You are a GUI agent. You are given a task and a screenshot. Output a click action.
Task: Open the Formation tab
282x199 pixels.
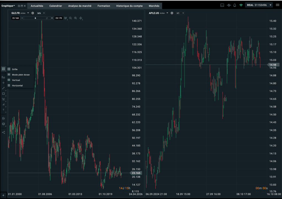104,6
